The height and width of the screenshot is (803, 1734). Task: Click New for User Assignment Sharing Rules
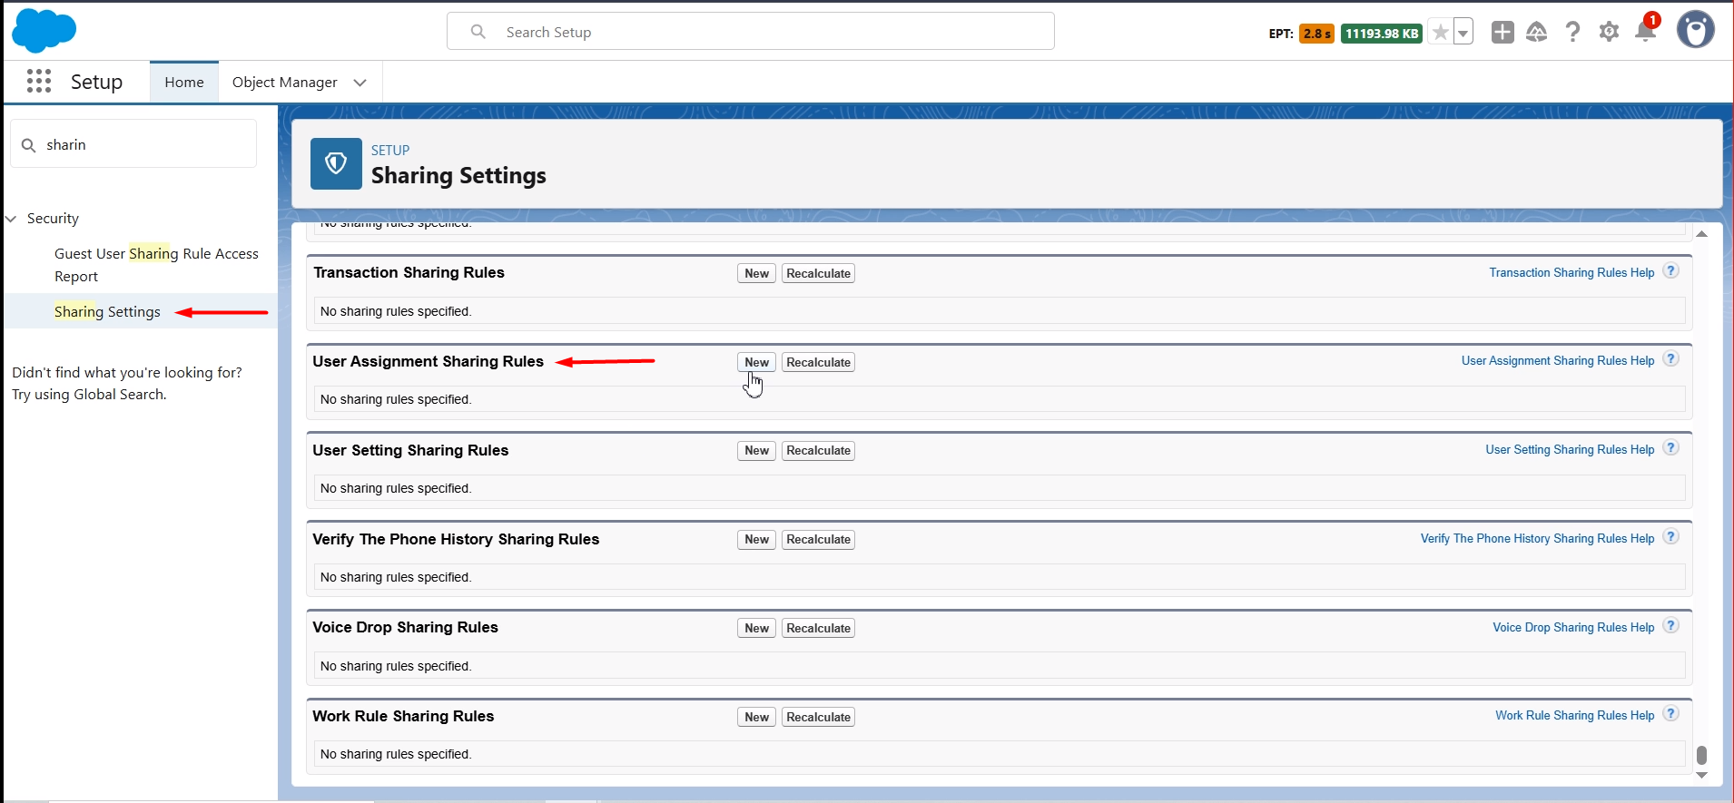[x=756, y=362]
